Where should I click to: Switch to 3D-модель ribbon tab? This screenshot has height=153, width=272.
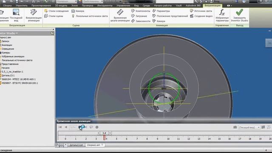pyautogui.click(x=61, y=6)
